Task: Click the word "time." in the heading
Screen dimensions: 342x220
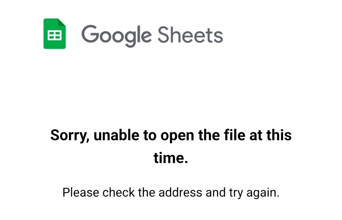Action: (x=171, y=157)
